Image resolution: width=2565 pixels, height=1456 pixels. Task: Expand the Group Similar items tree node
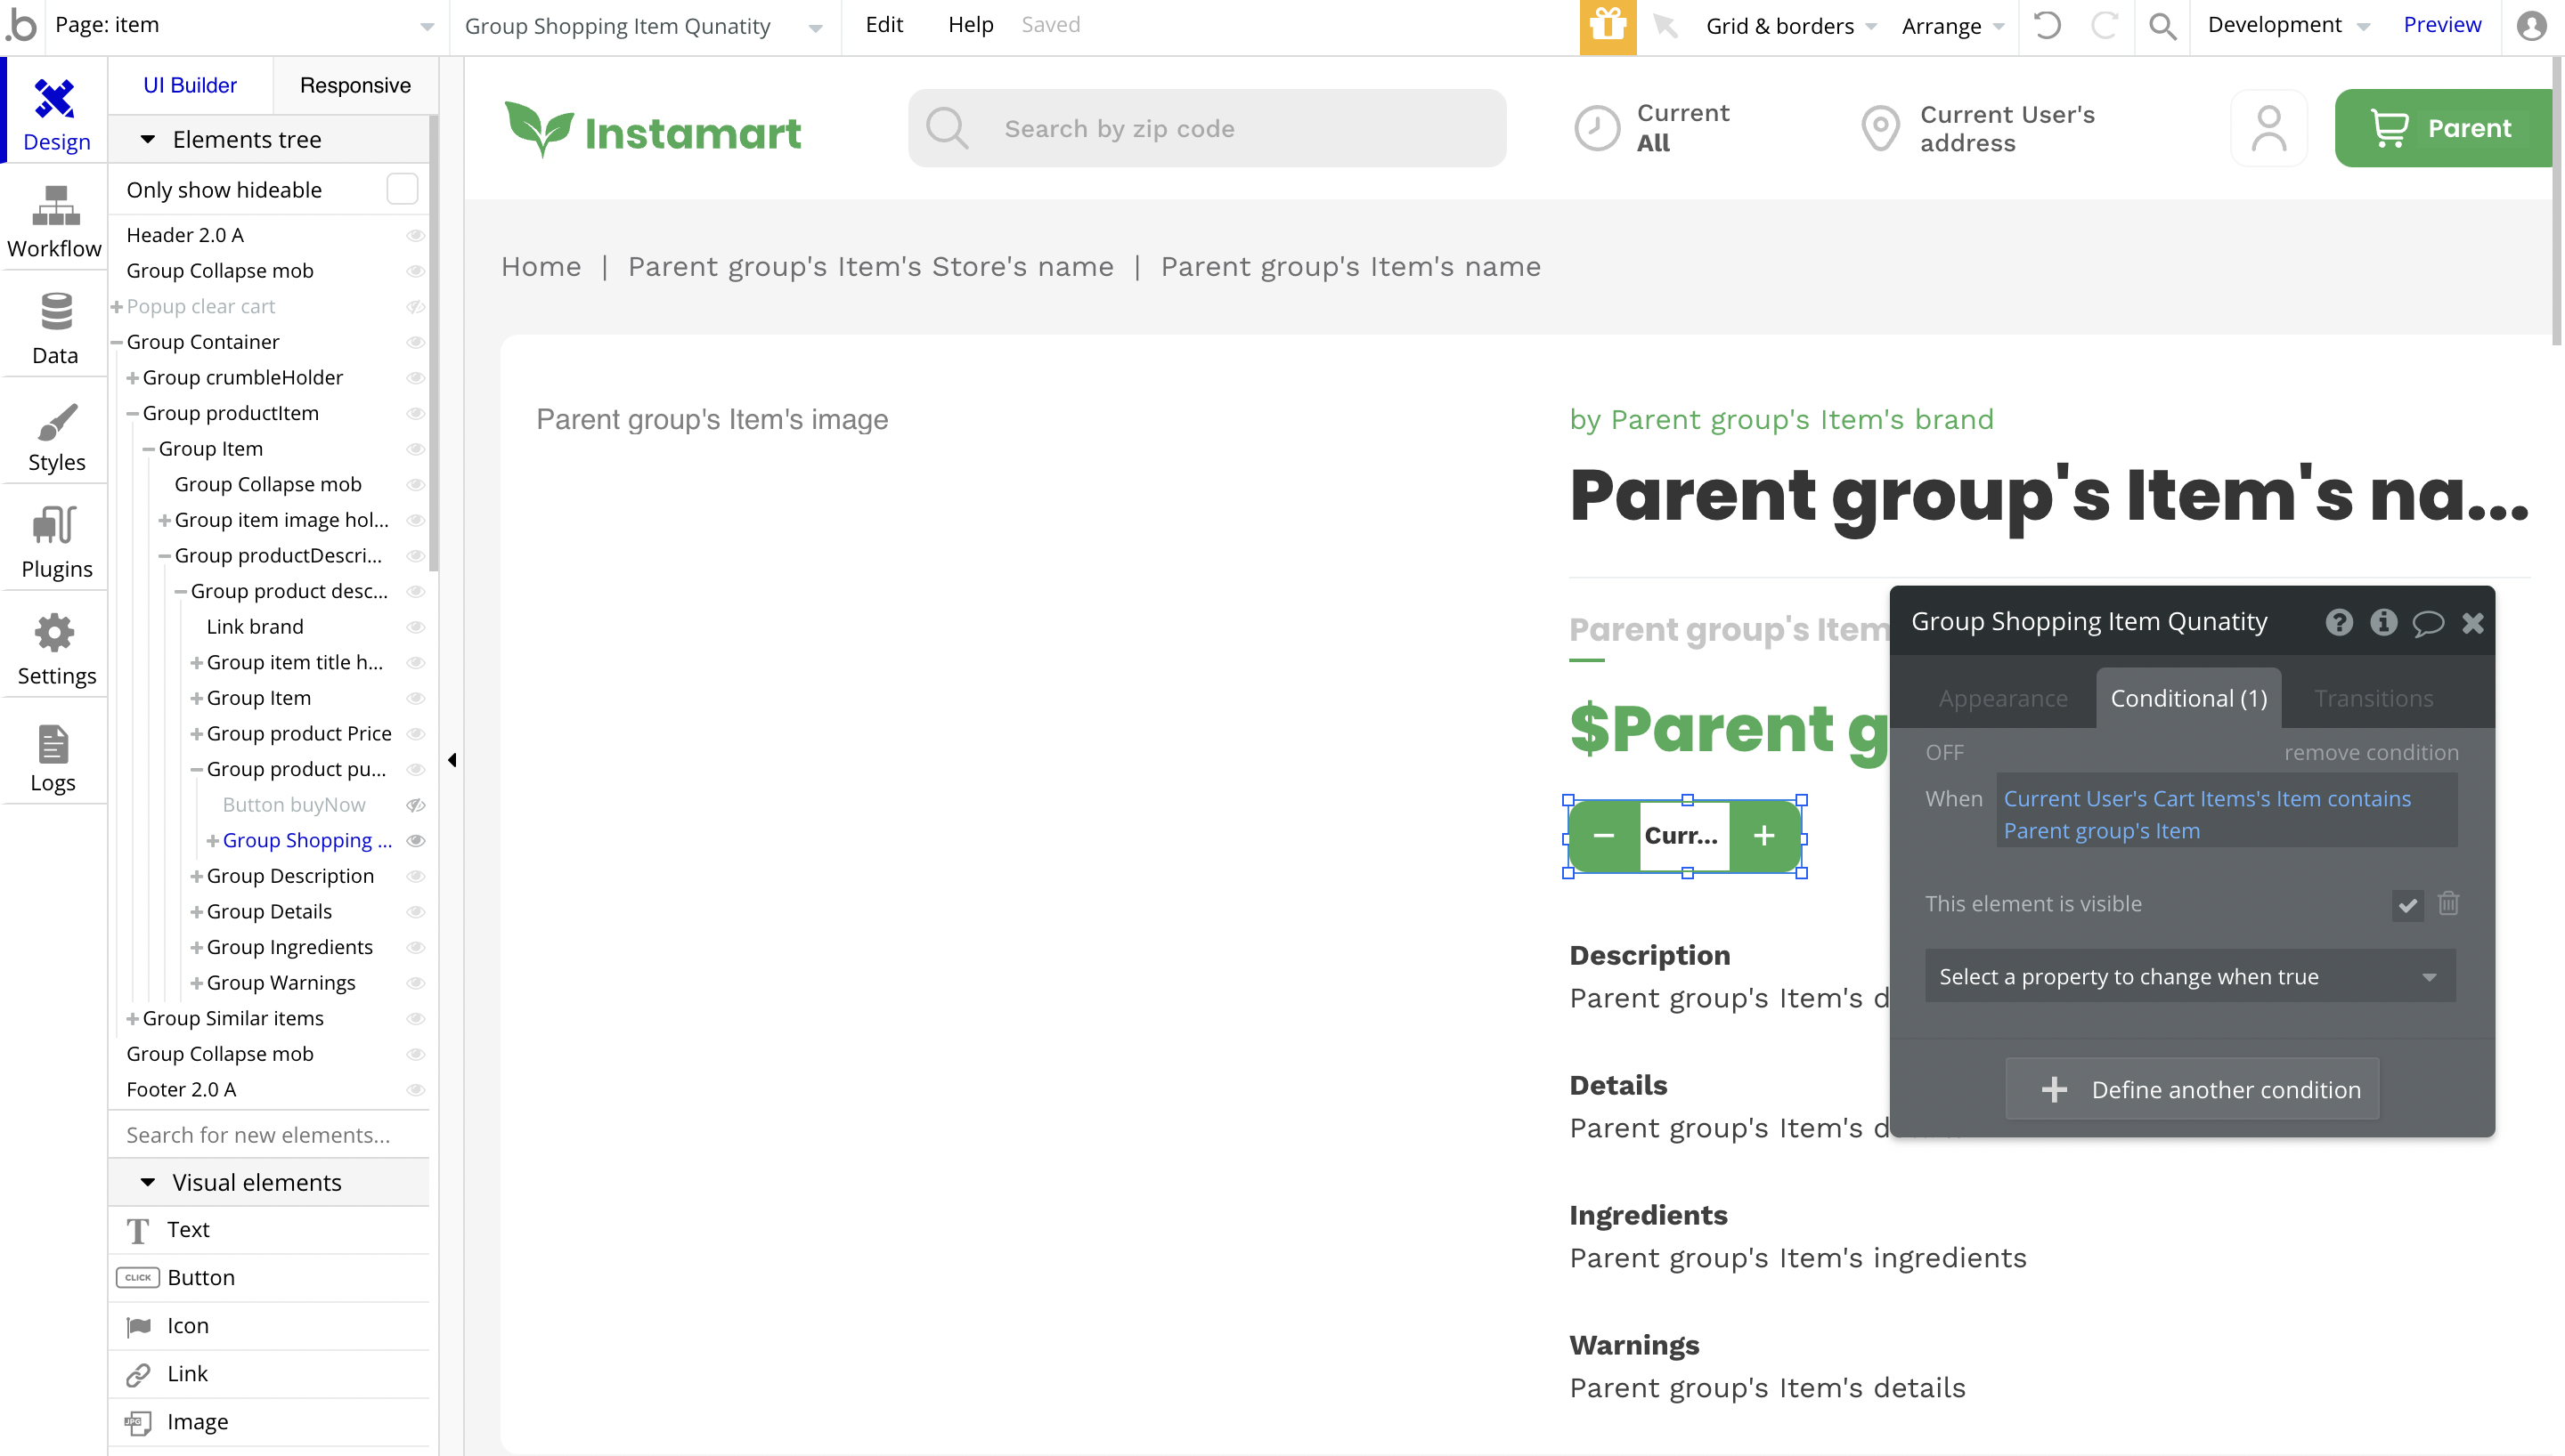click(132, 1019)
